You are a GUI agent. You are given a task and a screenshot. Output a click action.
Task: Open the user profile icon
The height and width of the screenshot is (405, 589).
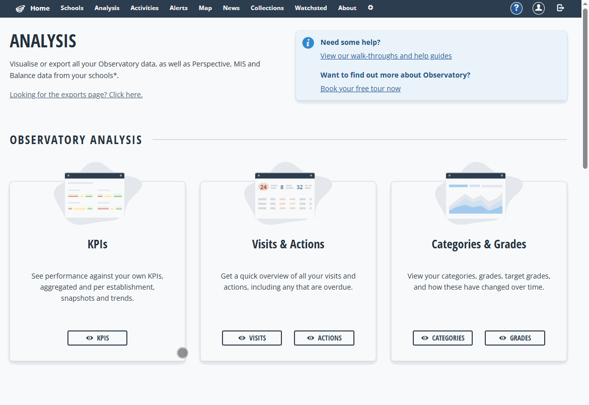(538, 8)
